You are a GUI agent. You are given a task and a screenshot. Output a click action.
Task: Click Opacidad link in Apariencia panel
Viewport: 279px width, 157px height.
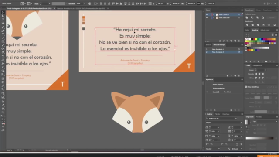(x=216, y=92)
